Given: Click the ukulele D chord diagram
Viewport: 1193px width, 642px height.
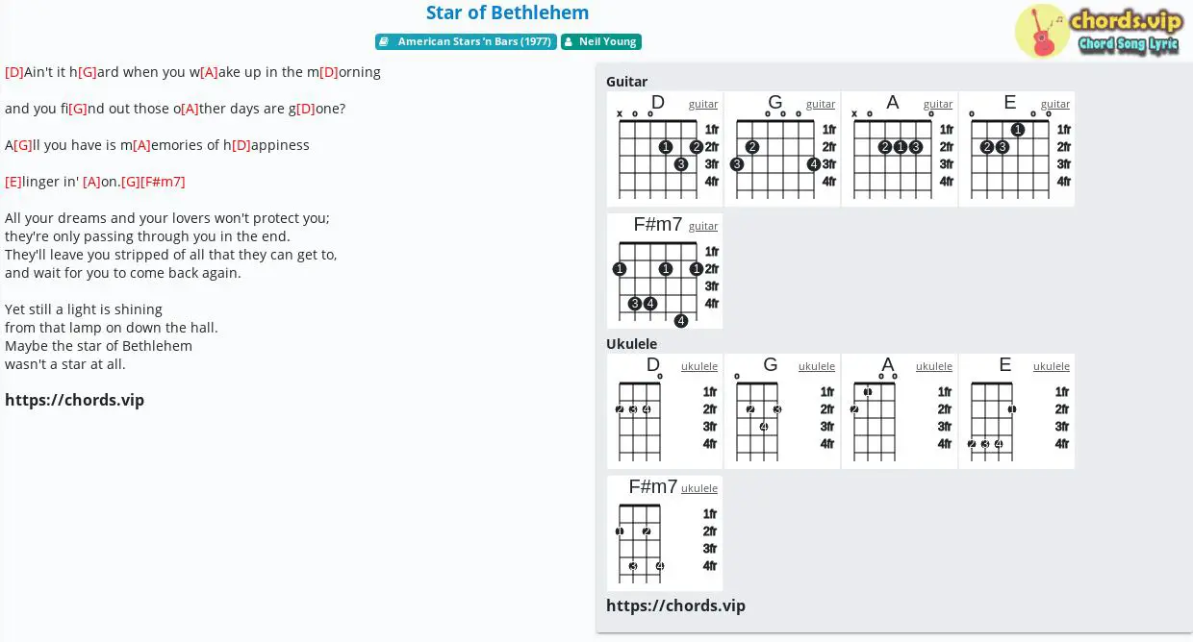Looking at the screenshot, I should [665, 411].
